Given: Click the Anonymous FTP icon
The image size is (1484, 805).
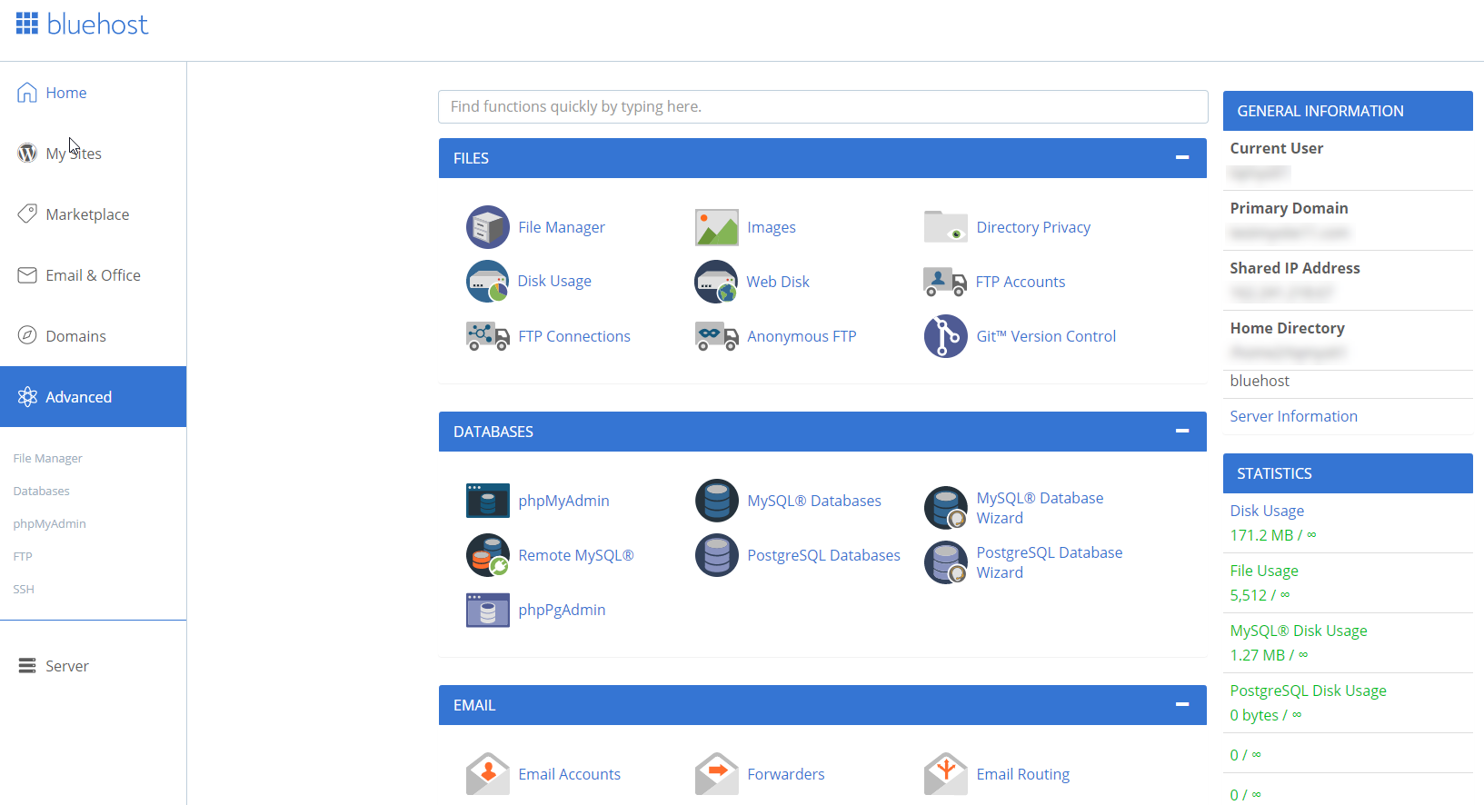Looking at the screenshot, I should (717, 336).
